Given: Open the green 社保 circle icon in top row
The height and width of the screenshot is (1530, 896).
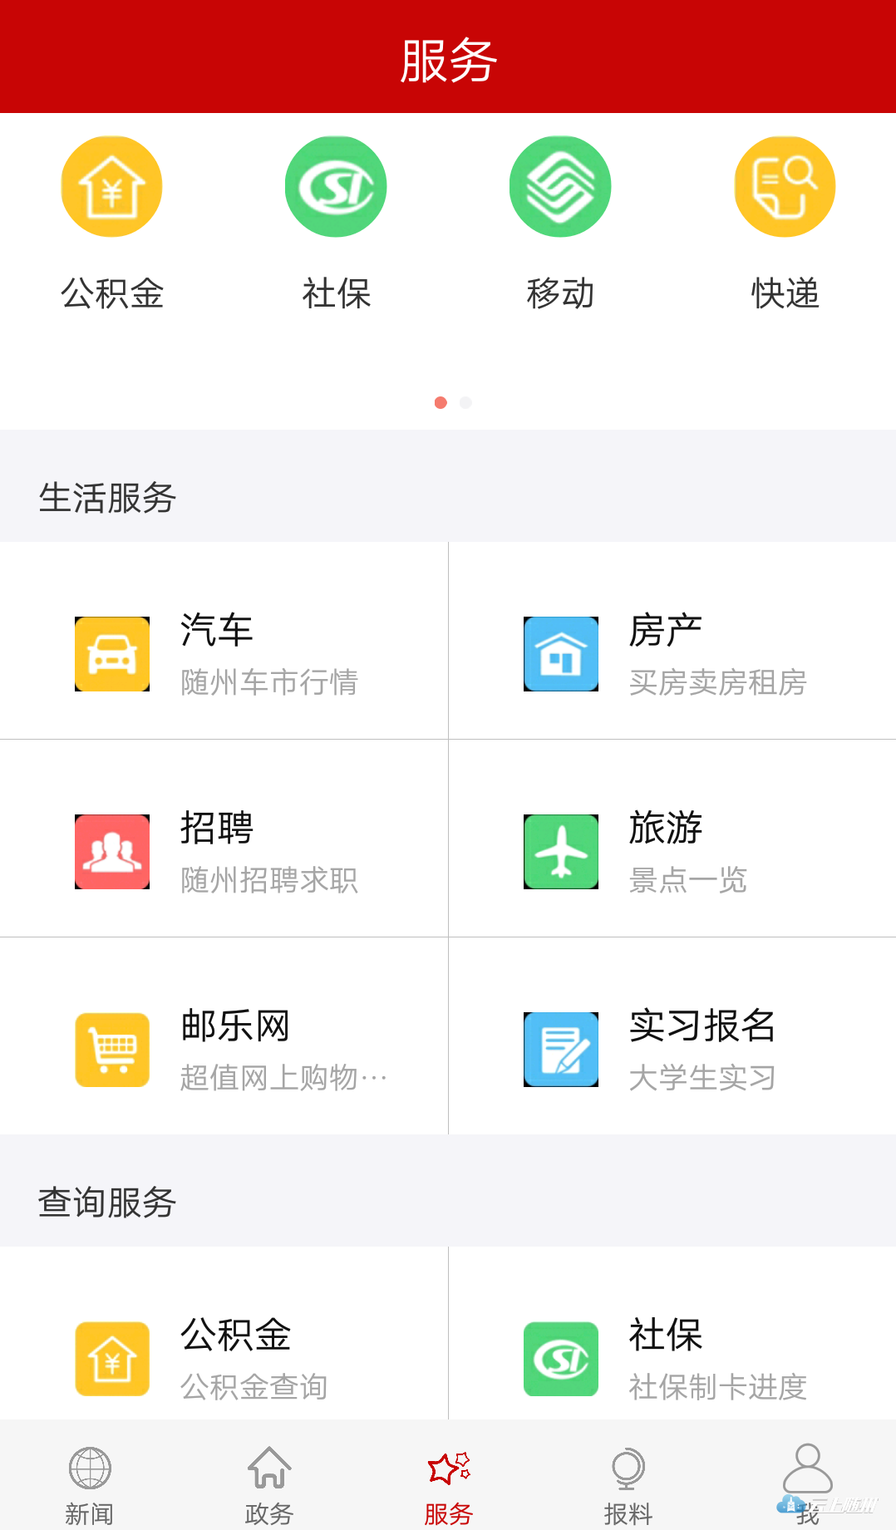Looking at the screenshot, I should pos(336,187).
